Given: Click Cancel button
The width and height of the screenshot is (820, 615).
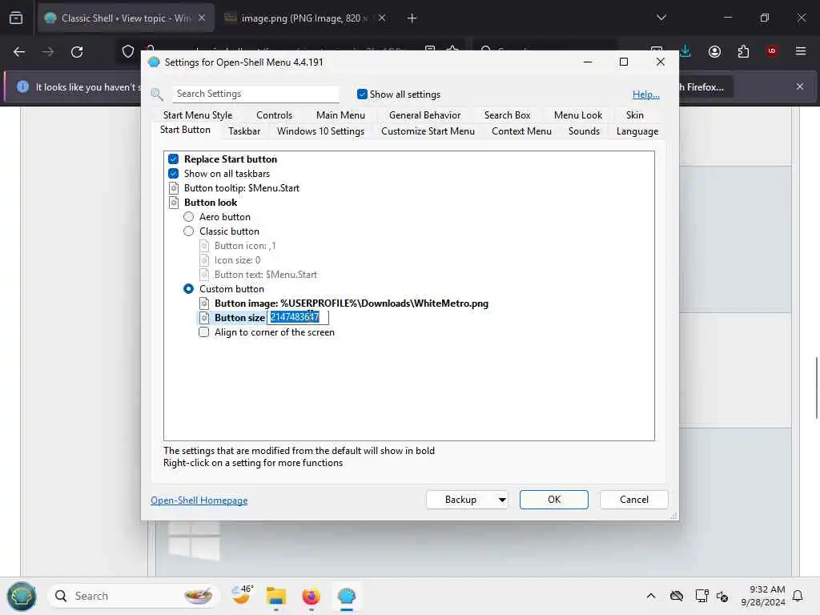Looking at the screenshot, I should [634, 500].
